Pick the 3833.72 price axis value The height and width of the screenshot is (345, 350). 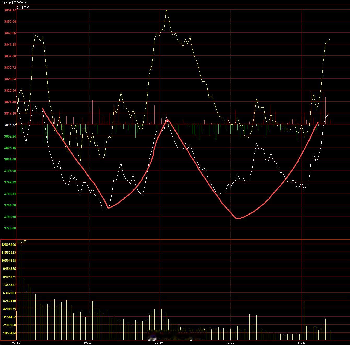click(x=10, y=67)
